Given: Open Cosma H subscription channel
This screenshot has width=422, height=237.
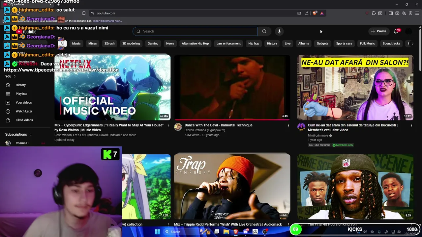Looking at the screenshot, I should pos(22,143).
